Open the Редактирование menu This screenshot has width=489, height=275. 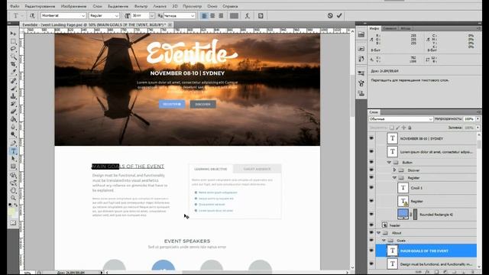pos(40,6)
